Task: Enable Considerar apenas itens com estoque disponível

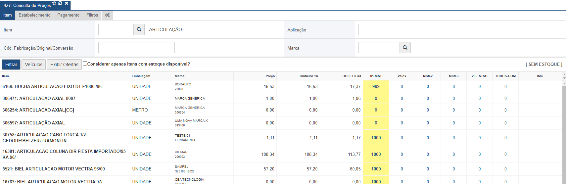Action: (x=85, y=64)
